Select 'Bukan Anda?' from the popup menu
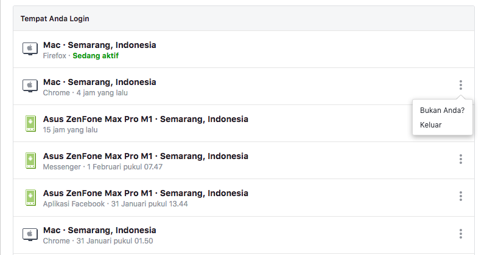 [x=442, y=110]
